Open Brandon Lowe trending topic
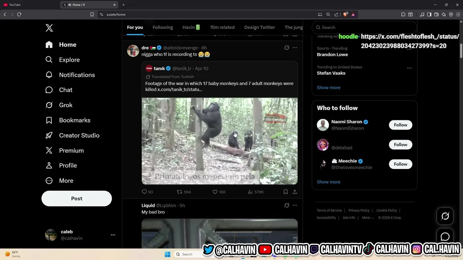The image size is (463, 260). pos(332,55)
